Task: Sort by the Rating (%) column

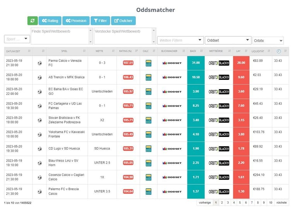Action: (x=128, y=51)
